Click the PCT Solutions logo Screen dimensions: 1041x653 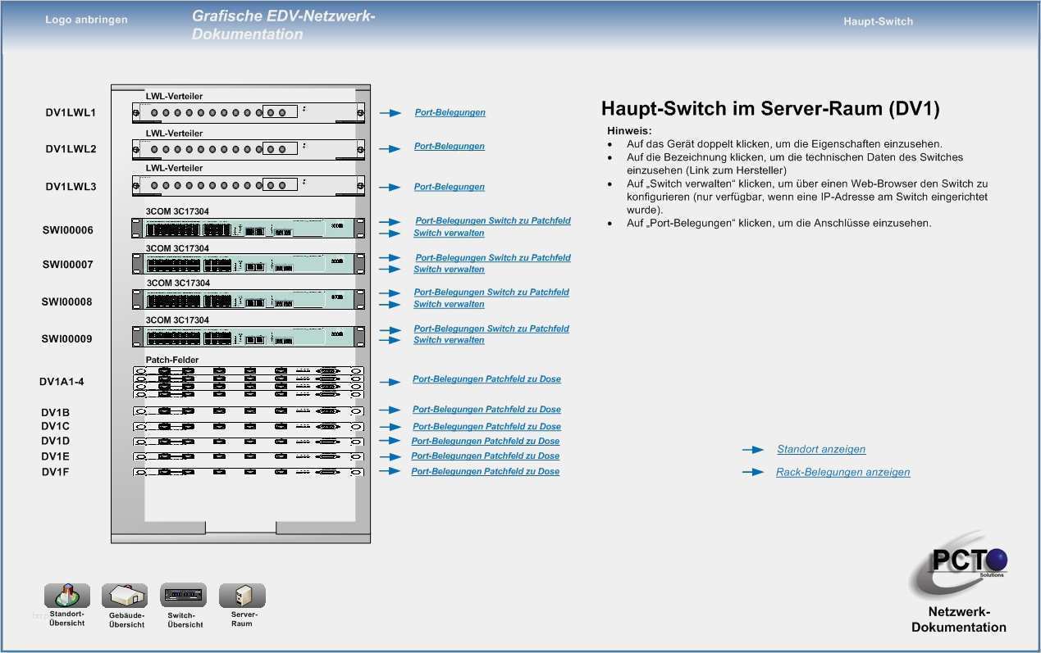point(960,571)
